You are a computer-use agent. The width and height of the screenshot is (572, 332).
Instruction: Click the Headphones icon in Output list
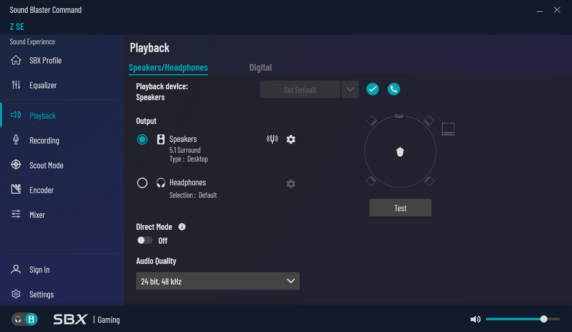[161, 183]
